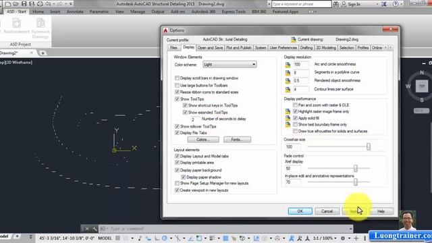Click the left tab-scroll arrow in Options
Viewport: 432px width, 243px height.
(x=385, y=48)
